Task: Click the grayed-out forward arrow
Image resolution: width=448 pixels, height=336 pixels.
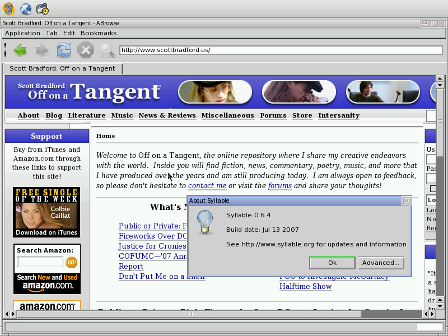Action: [x=42, y=50]
